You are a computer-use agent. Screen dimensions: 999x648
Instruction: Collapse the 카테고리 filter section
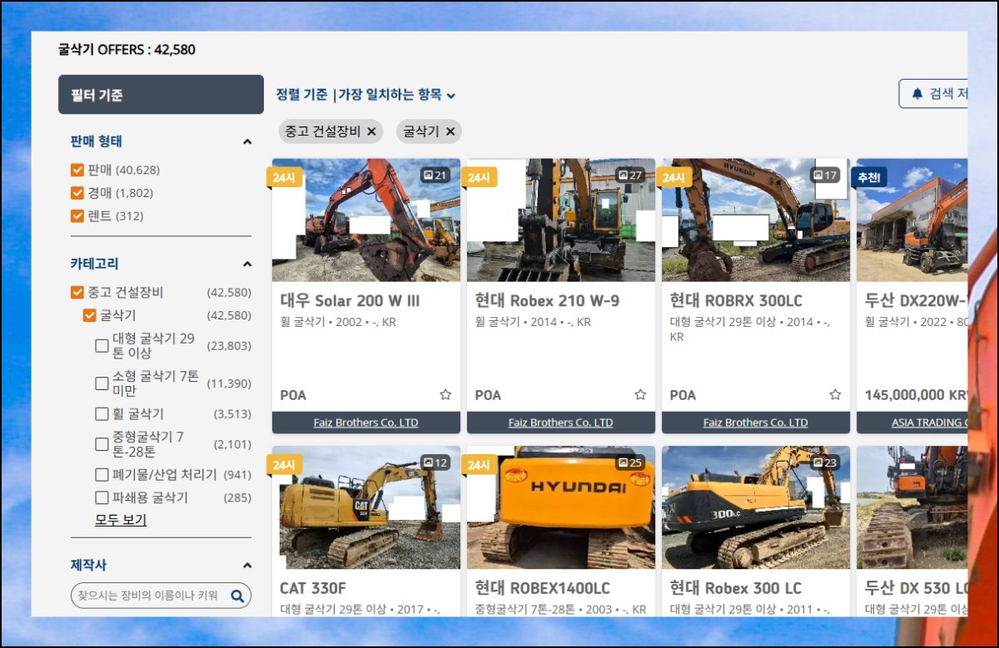coord(247,265)
